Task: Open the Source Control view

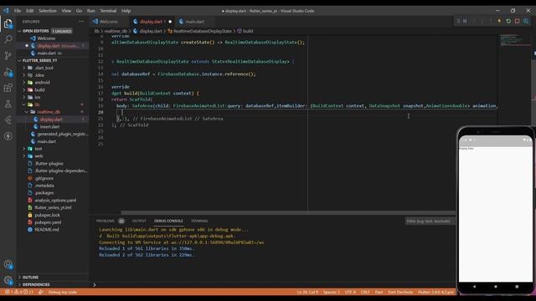Action: [x=8, y=55]
